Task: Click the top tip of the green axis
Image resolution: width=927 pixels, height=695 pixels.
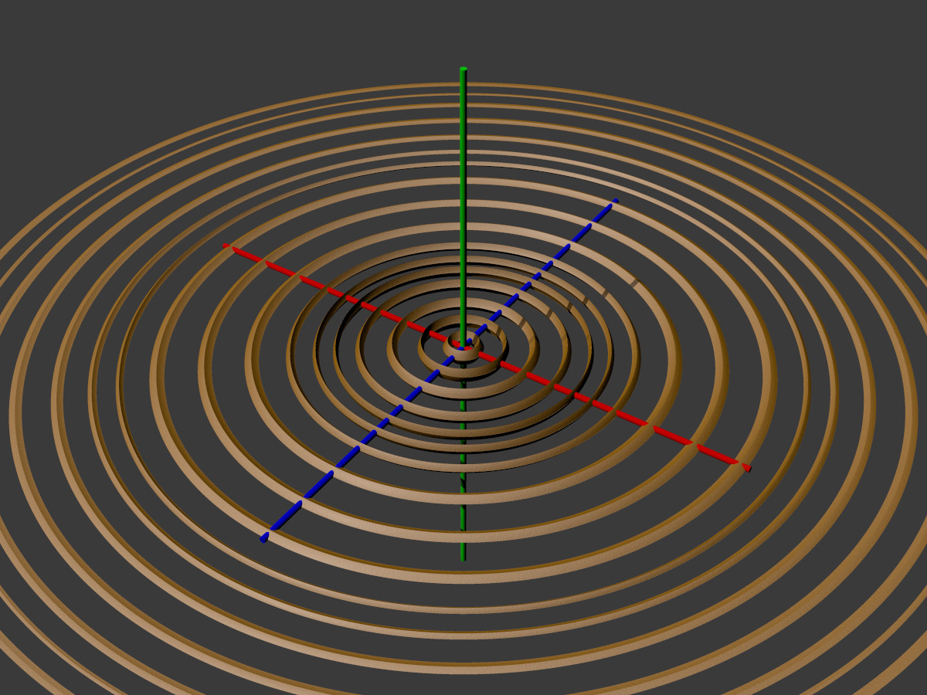Action: (x=463, y=70)
